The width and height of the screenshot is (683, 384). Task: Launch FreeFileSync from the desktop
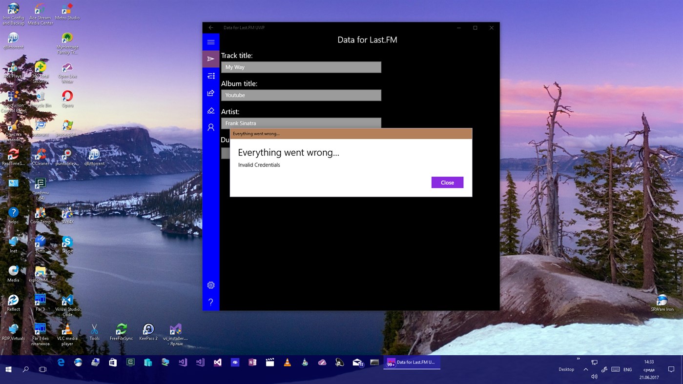(x=121, y=332)
